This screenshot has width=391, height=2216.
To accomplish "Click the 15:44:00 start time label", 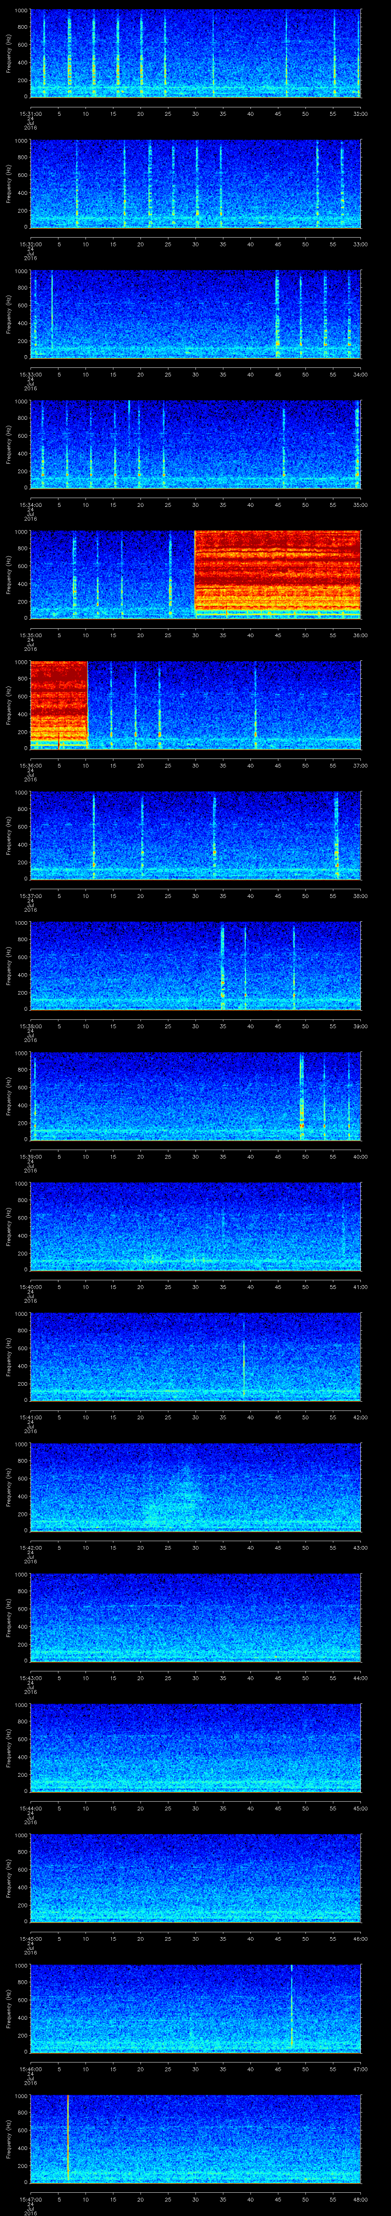I will coord(30,1808).
